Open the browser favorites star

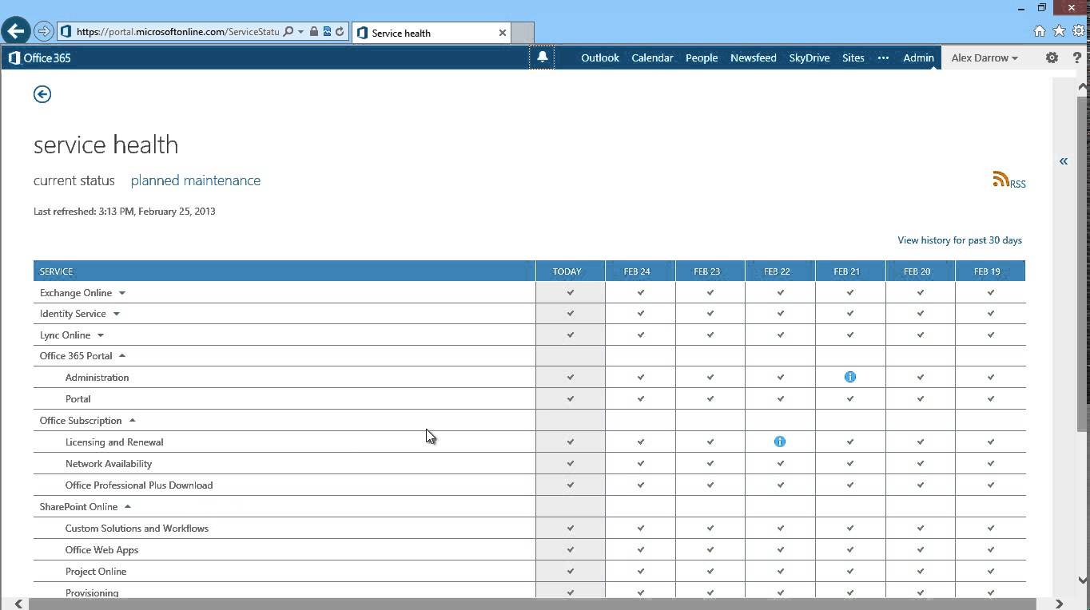tap(1060, 31)
